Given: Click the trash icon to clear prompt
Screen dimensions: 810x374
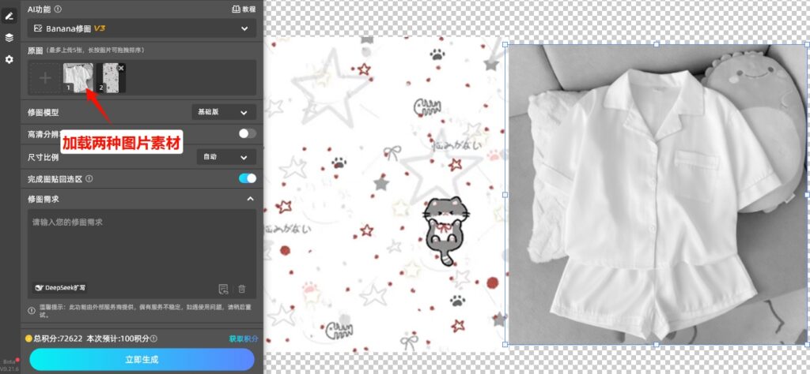Looking at the screenshot, I should click(242, 289).
